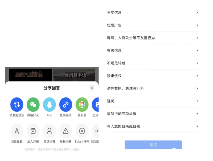Tap the 邀请回答 label
213x161 pixels.
click(x=49, y=142)
